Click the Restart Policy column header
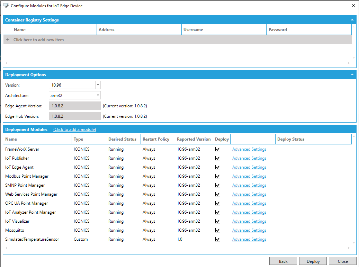 pos(158,139)
